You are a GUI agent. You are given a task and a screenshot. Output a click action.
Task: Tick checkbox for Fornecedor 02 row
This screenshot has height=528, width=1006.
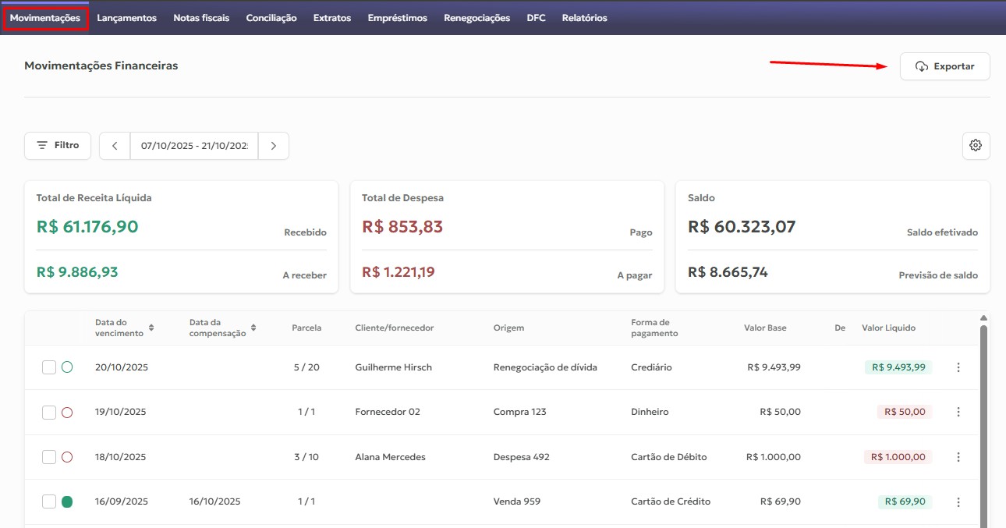49,413
